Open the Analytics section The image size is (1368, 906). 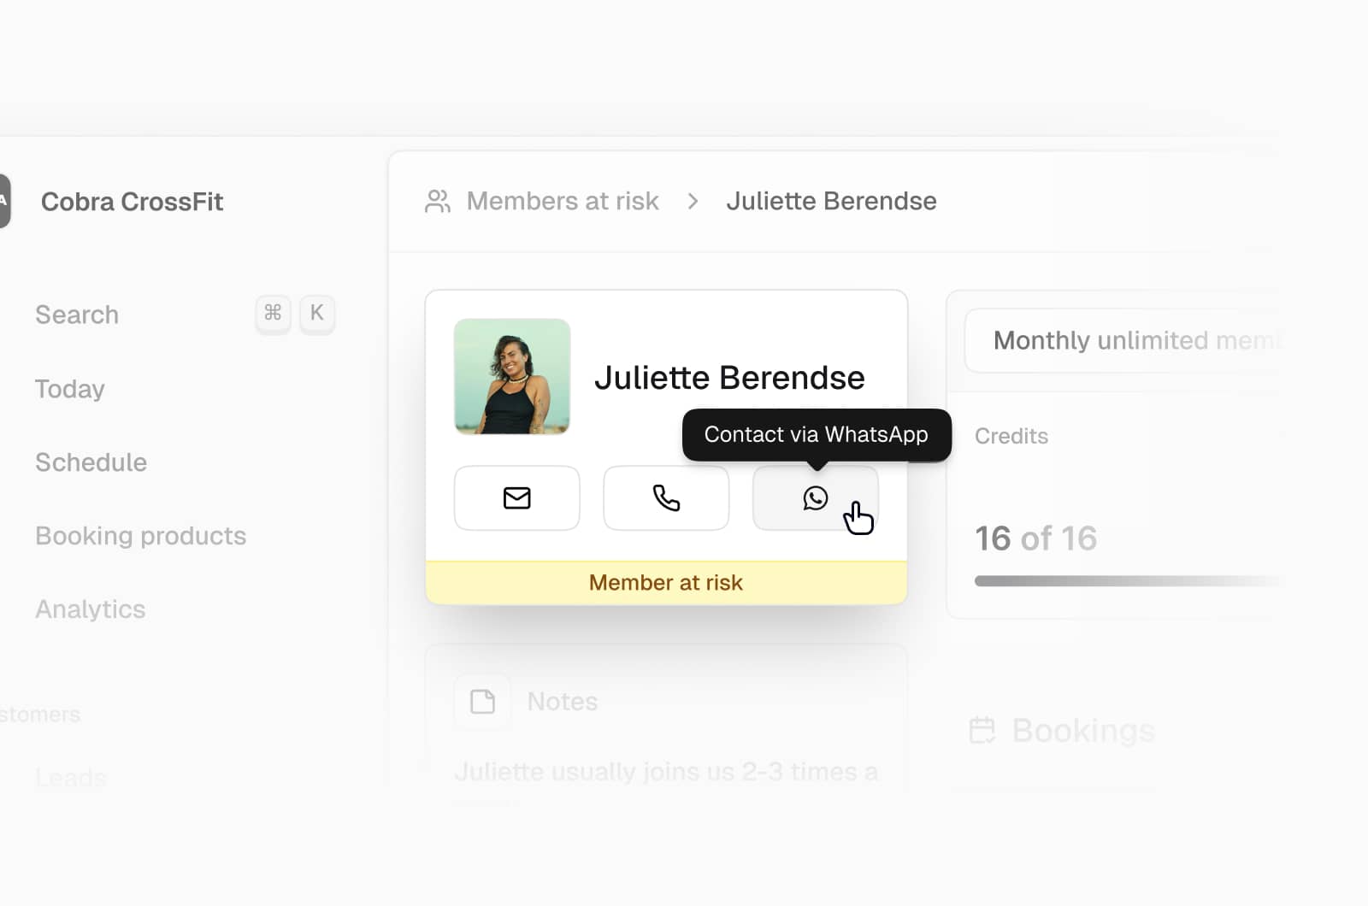point(90,609)
